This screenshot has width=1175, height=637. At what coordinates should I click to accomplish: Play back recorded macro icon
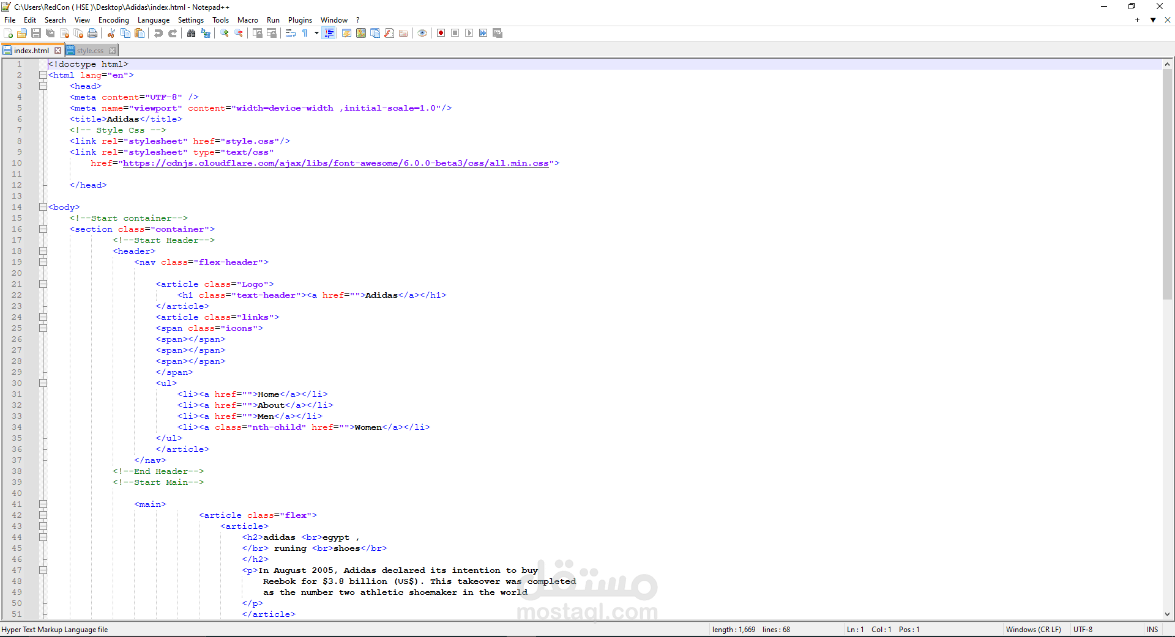point(469,33)
